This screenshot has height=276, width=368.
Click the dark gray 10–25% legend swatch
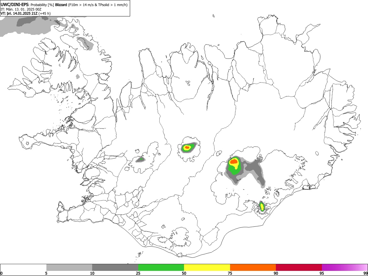[x=115, y=268]
